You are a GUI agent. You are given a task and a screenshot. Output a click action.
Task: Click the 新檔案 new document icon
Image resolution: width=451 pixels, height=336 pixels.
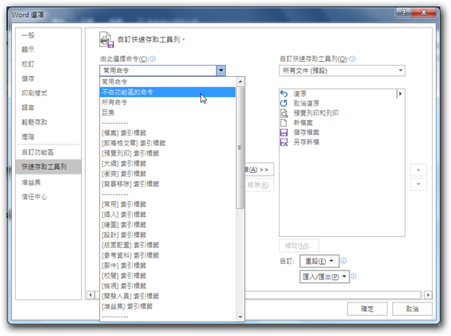click(284, 123)
